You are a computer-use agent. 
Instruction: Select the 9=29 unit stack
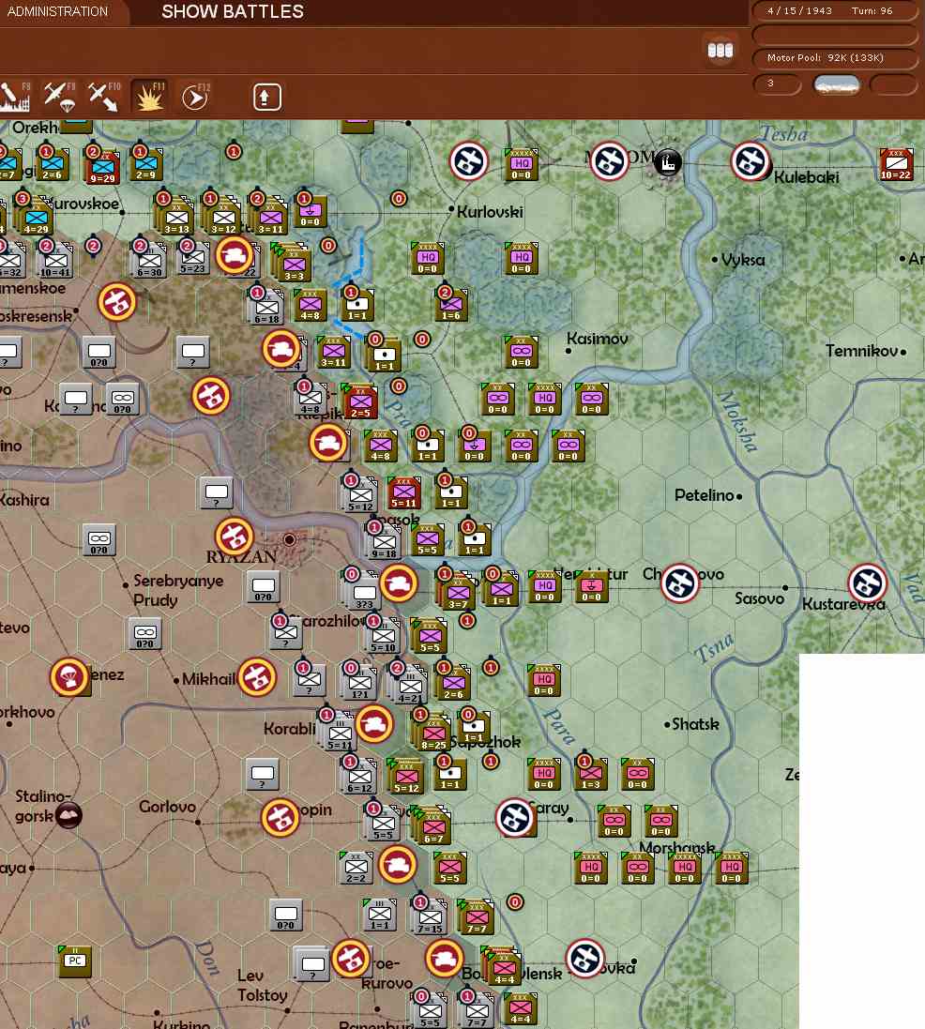(102, 167)
